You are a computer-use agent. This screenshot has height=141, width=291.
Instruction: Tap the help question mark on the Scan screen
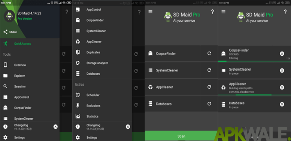[212, 12]
